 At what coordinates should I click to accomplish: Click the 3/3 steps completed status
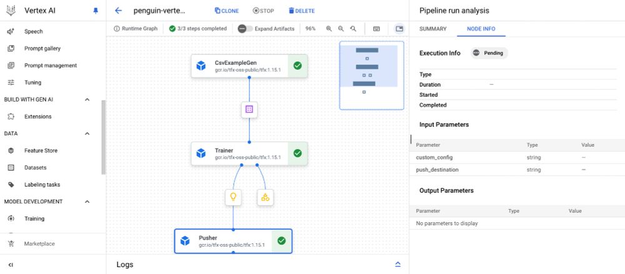click(x=197, y=29)
